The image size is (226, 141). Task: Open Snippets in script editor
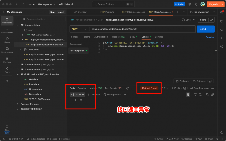[x=199, y=81]
